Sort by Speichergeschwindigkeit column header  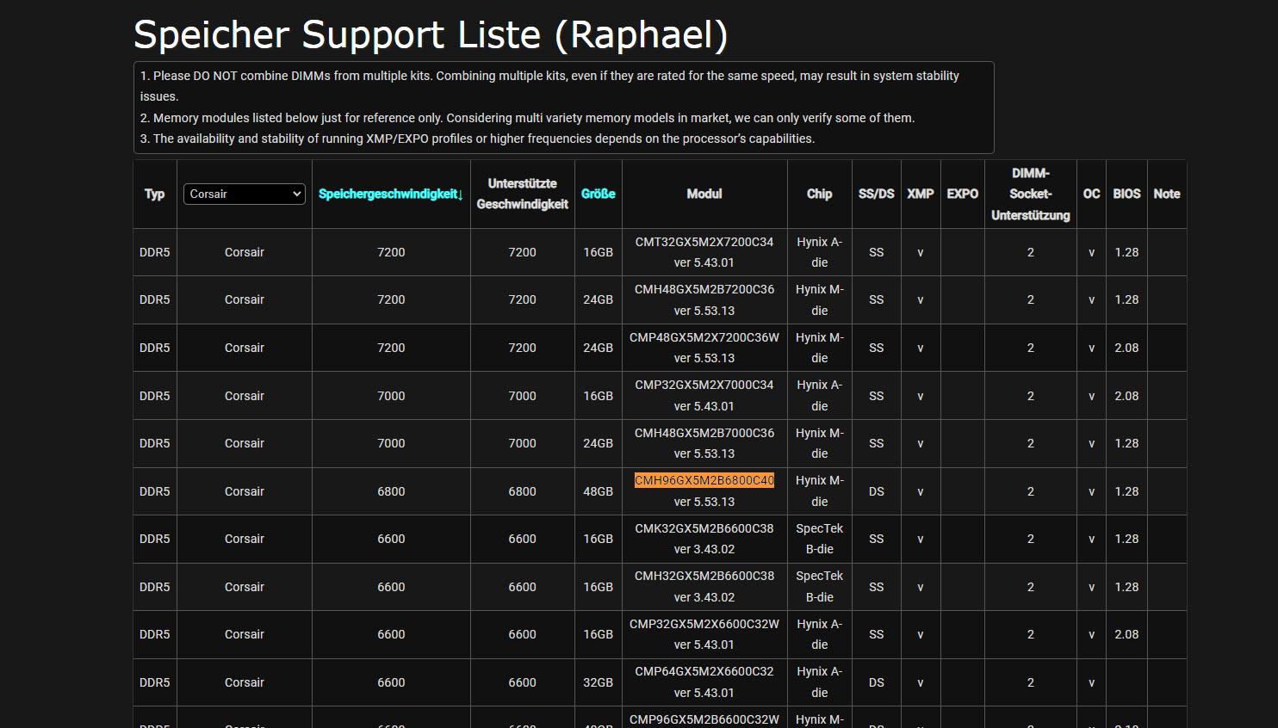pos(390,194)
